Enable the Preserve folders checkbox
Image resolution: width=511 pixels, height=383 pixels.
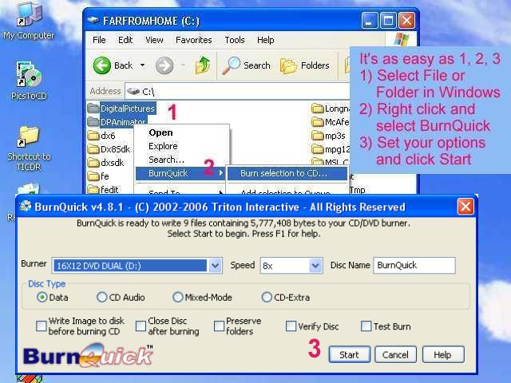(219, 326)
